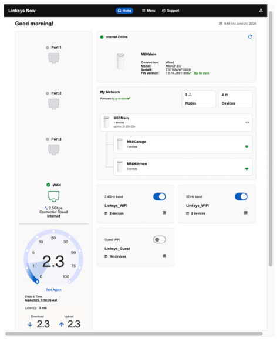Click the 'My Network' heading
The height and width of the screenshot is (341, 280).
[110, 92]
